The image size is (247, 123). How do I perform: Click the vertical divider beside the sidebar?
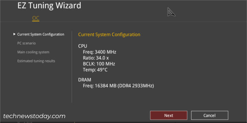(x=72, y=67)
